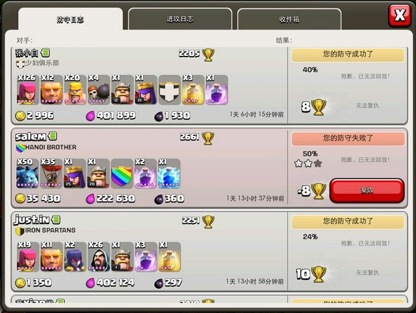Select the X26 Wizard troop icon

(99, 257)
